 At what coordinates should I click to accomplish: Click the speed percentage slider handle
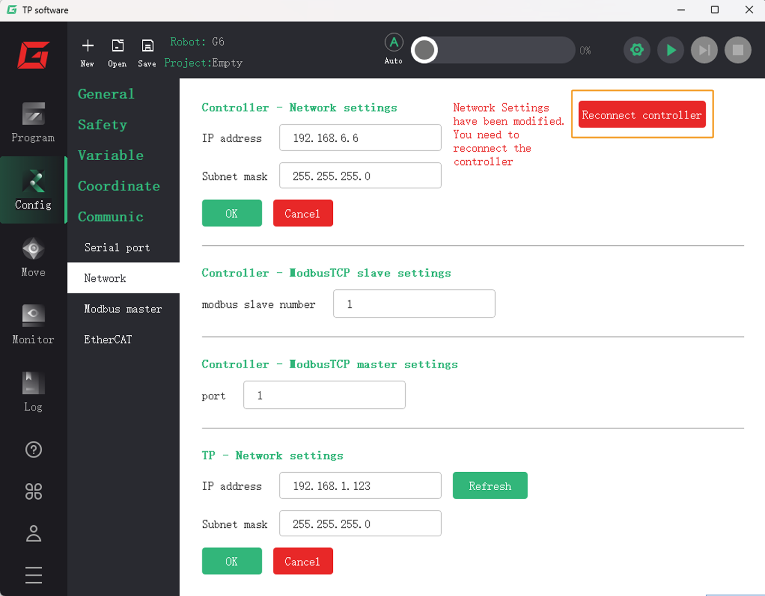point(424,50)
